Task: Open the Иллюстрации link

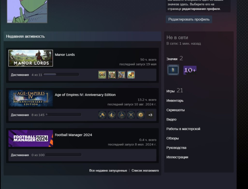Action: [x=177, y=157]
